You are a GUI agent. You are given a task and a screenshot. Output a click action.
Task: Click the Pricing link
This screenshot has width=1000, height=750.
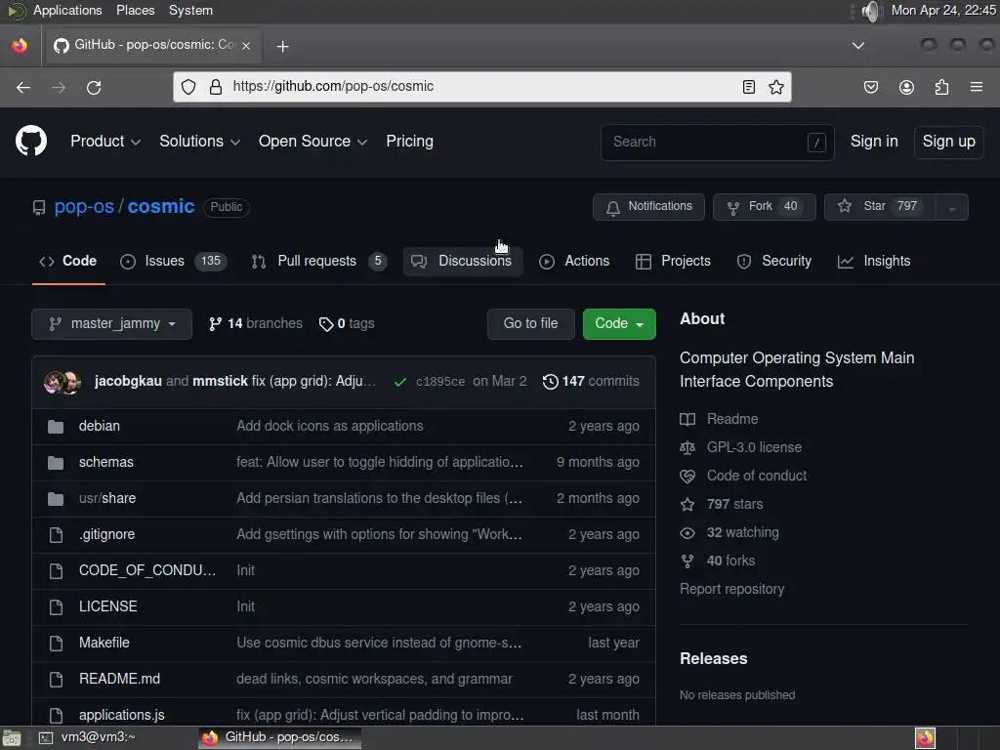click(409, 142)
